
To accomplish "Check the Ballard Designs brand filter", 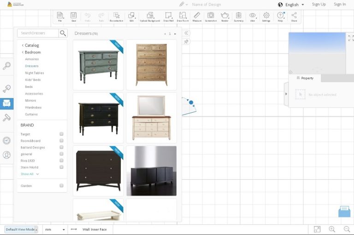I will pyautogui.click(x=61, y=148).
